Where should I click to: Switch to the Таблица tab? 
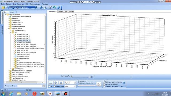61,11
